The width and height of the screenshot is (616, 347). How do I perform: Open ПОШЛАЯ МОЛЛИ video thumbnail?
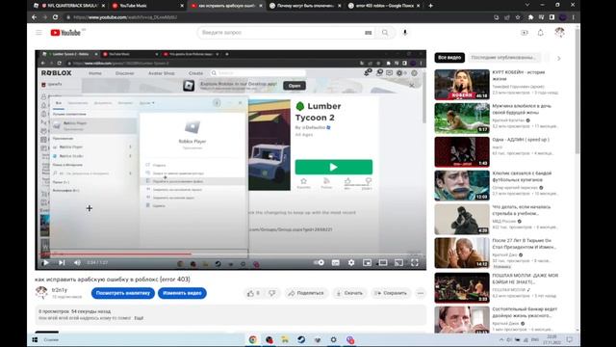(x=462, y=287)
